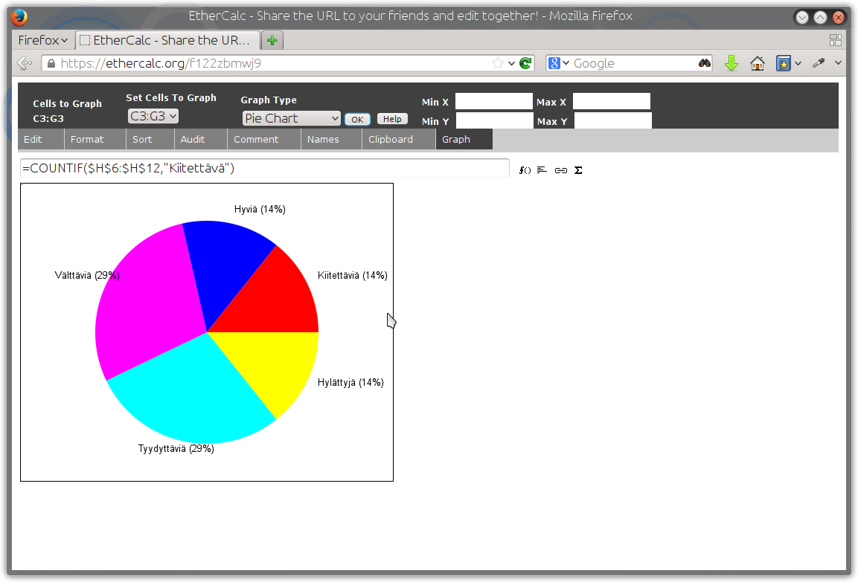Screen dimensions: 858x582
Task: Click the Help button
Action: click(392, 119)
